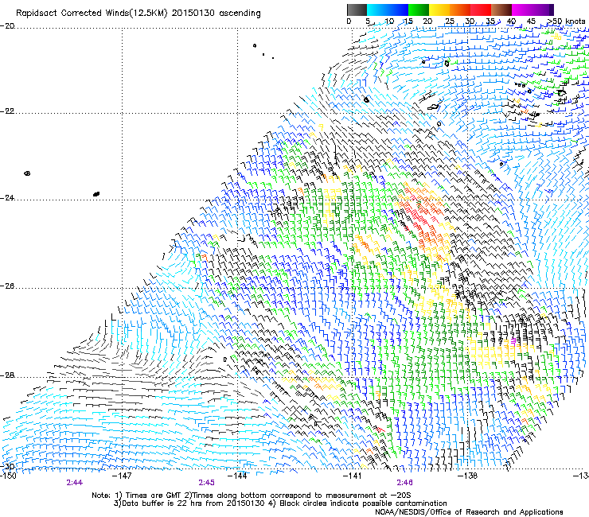
Task: Select the brown 35-40 knots legend color
Action: click(x=501, y=10)
